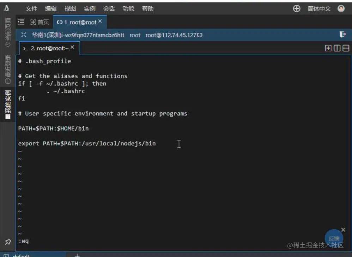352x257 pixels.
Task: Open the user avatar profile menu
Action: tap(341, 8)
